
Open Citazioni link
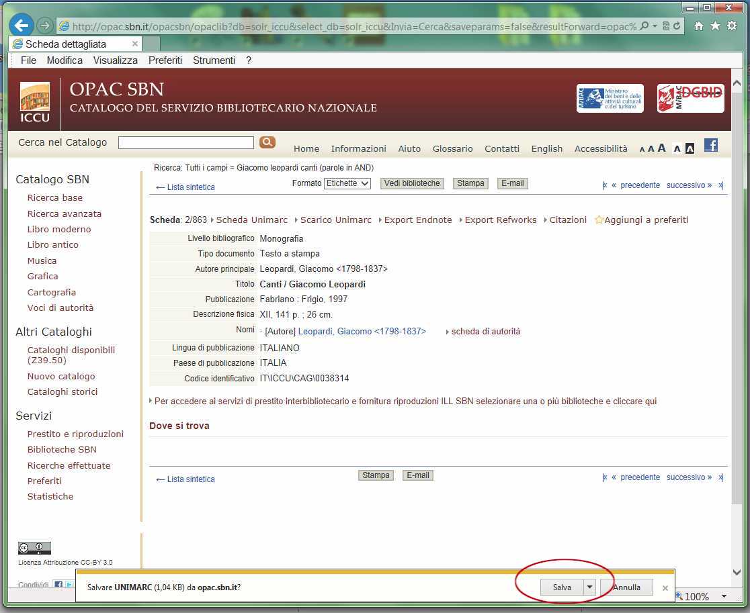point(568,220)
